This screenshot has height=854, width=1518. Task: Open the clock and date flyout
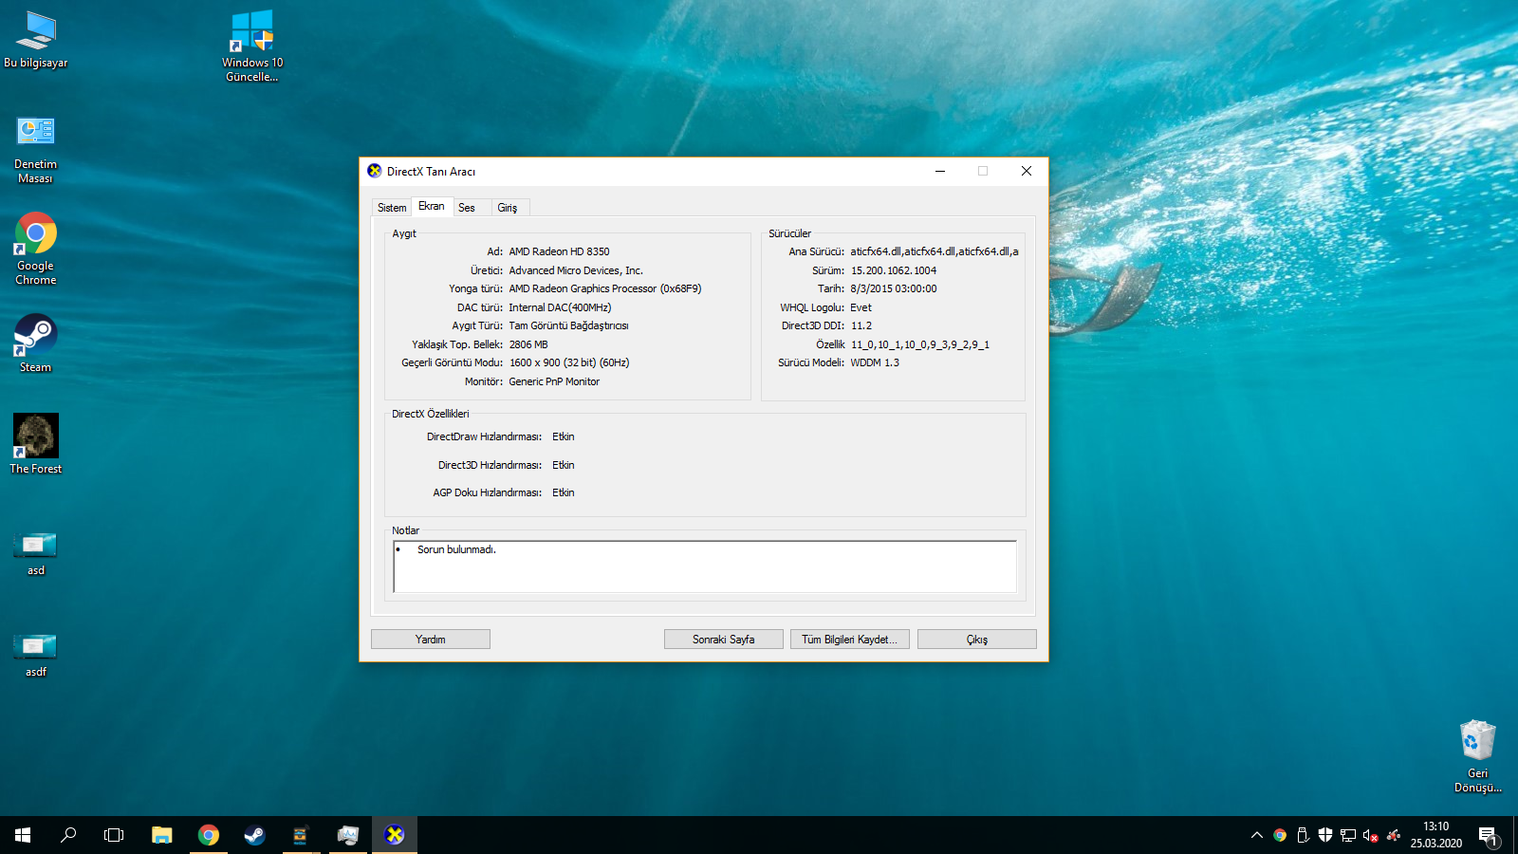1436,835
